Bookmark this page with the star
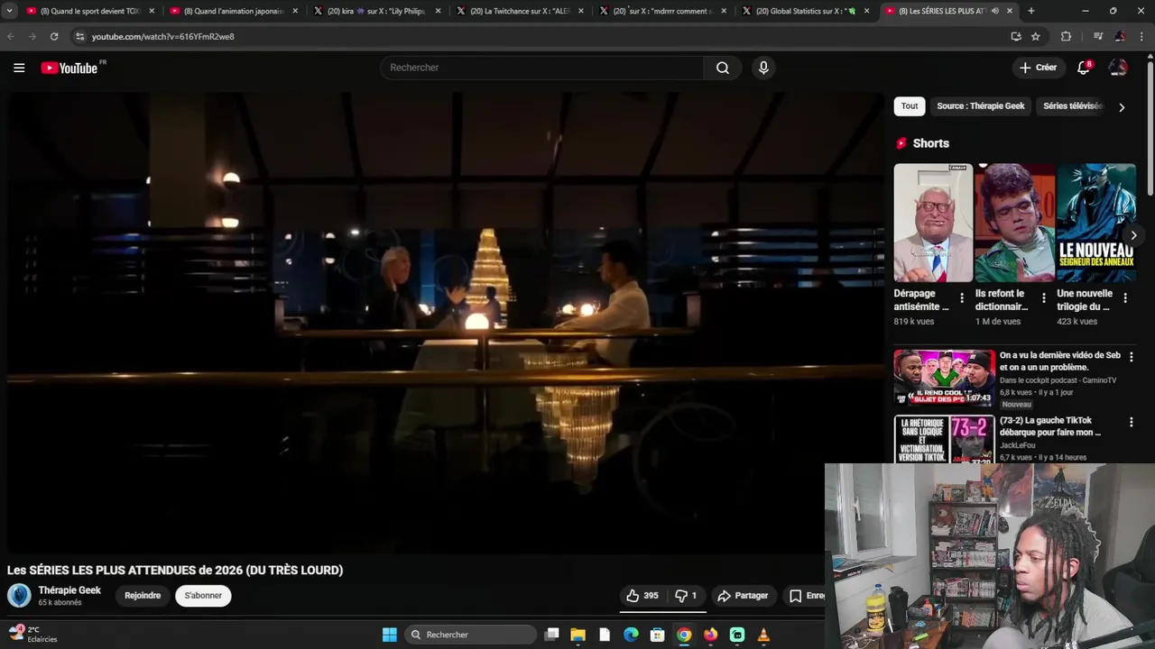This screenshot has height=649, width=1155. pyautogui.click(x=1036, y=36)
